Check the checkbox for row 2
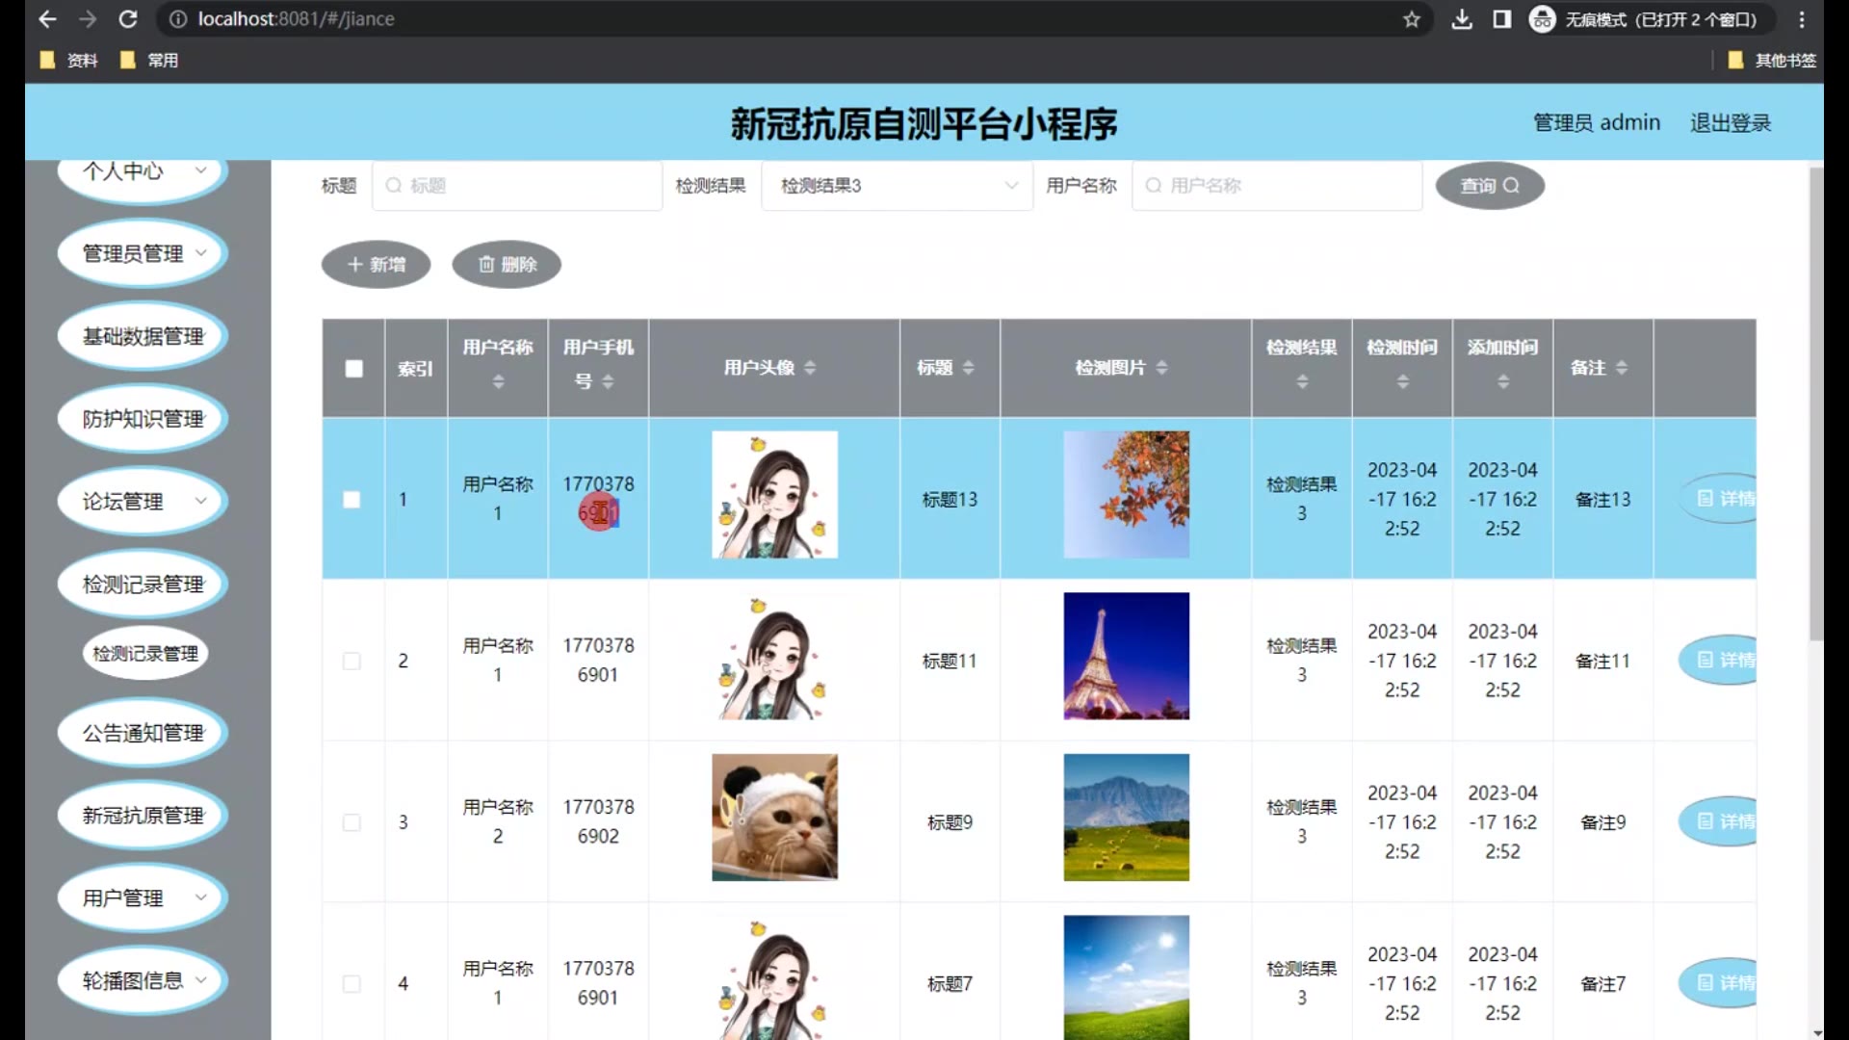The image size is (1849, 1040). [352, 662]
